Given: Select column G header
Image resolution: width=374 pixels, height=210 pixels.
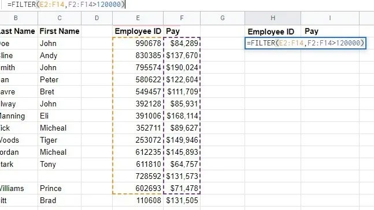Looking at the screenshot, I should point(223,18).
